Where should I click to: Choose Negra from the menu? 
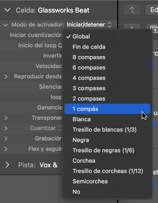pyautogui.click(x=107, y=140)
